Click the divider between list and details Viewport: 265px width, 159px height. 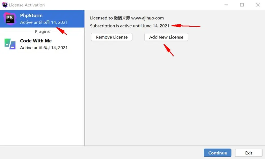[85, 78]
